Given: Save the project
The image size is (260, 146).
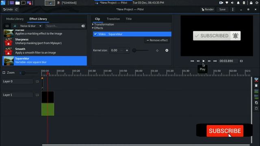Looking at the screenshot, I should click(x=222, y=9).
